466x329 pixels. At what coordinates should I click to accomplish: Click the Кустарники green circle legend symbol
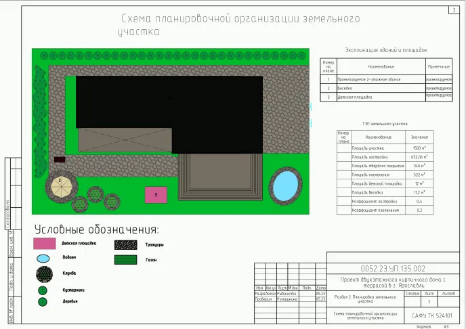(43, 290)
